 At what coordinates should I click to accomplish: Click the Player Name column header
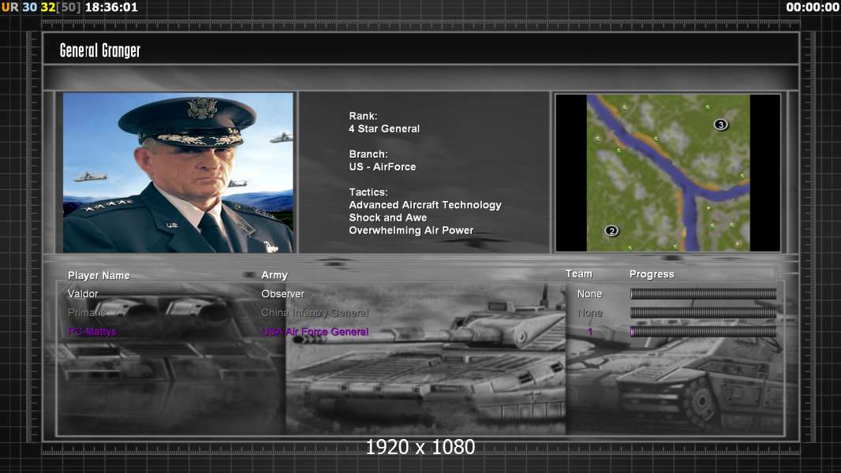99,275
